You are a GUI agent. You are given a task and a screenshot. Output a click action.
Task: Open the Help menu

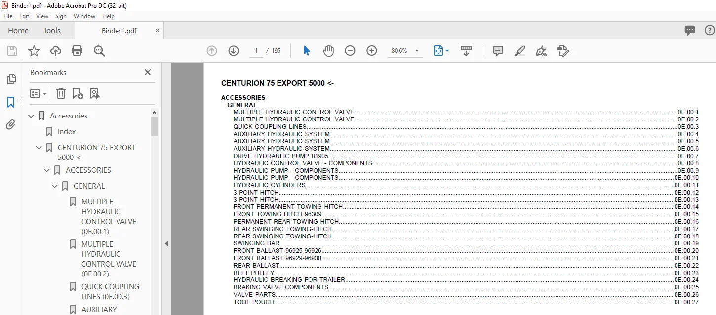click(109, 16)
